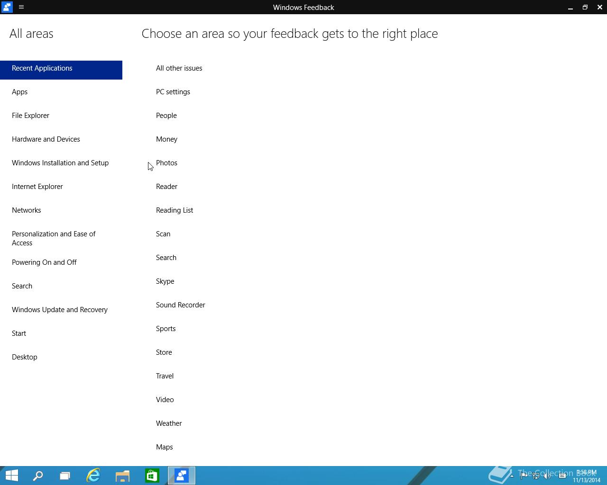Open Action Center flag icon
This screenshot has width=607, height=485.
tap(524, 476)
